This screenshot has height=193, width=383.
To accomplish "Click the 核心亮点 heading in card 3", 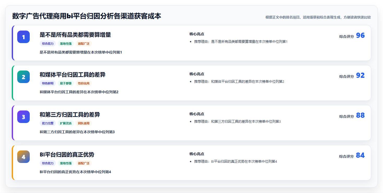I will point(197,114).
